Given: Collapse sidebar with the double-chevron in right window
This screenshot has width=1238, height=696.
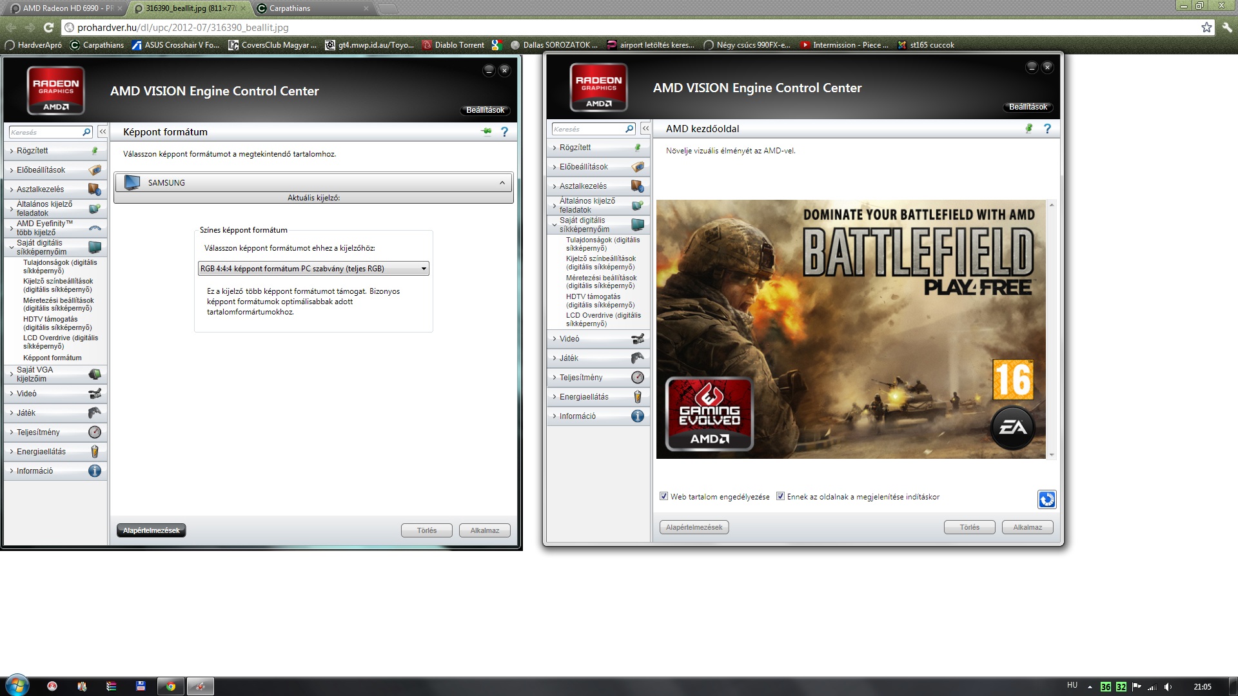Looking at the screenshot, I should [x=645, y=128].
